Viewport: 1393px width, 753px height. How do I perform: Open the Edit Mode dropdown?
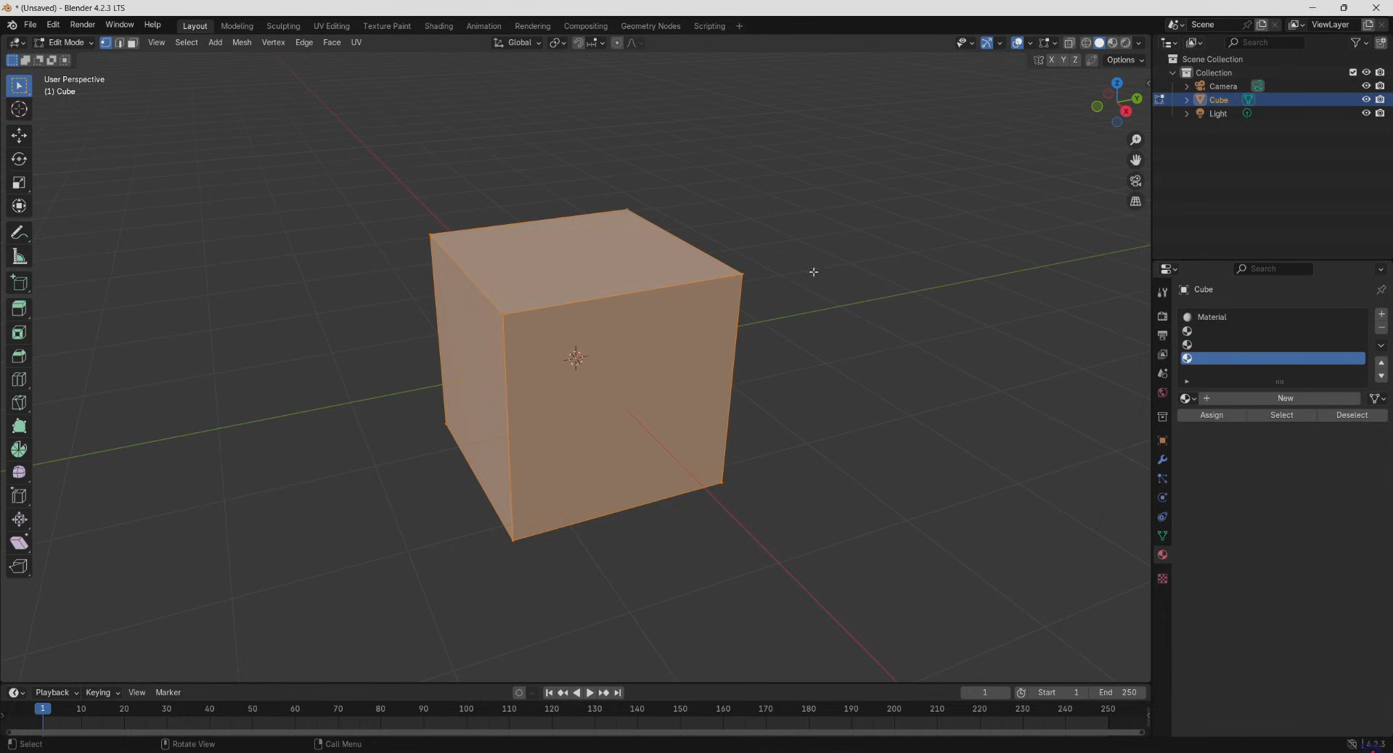point(64,43)
